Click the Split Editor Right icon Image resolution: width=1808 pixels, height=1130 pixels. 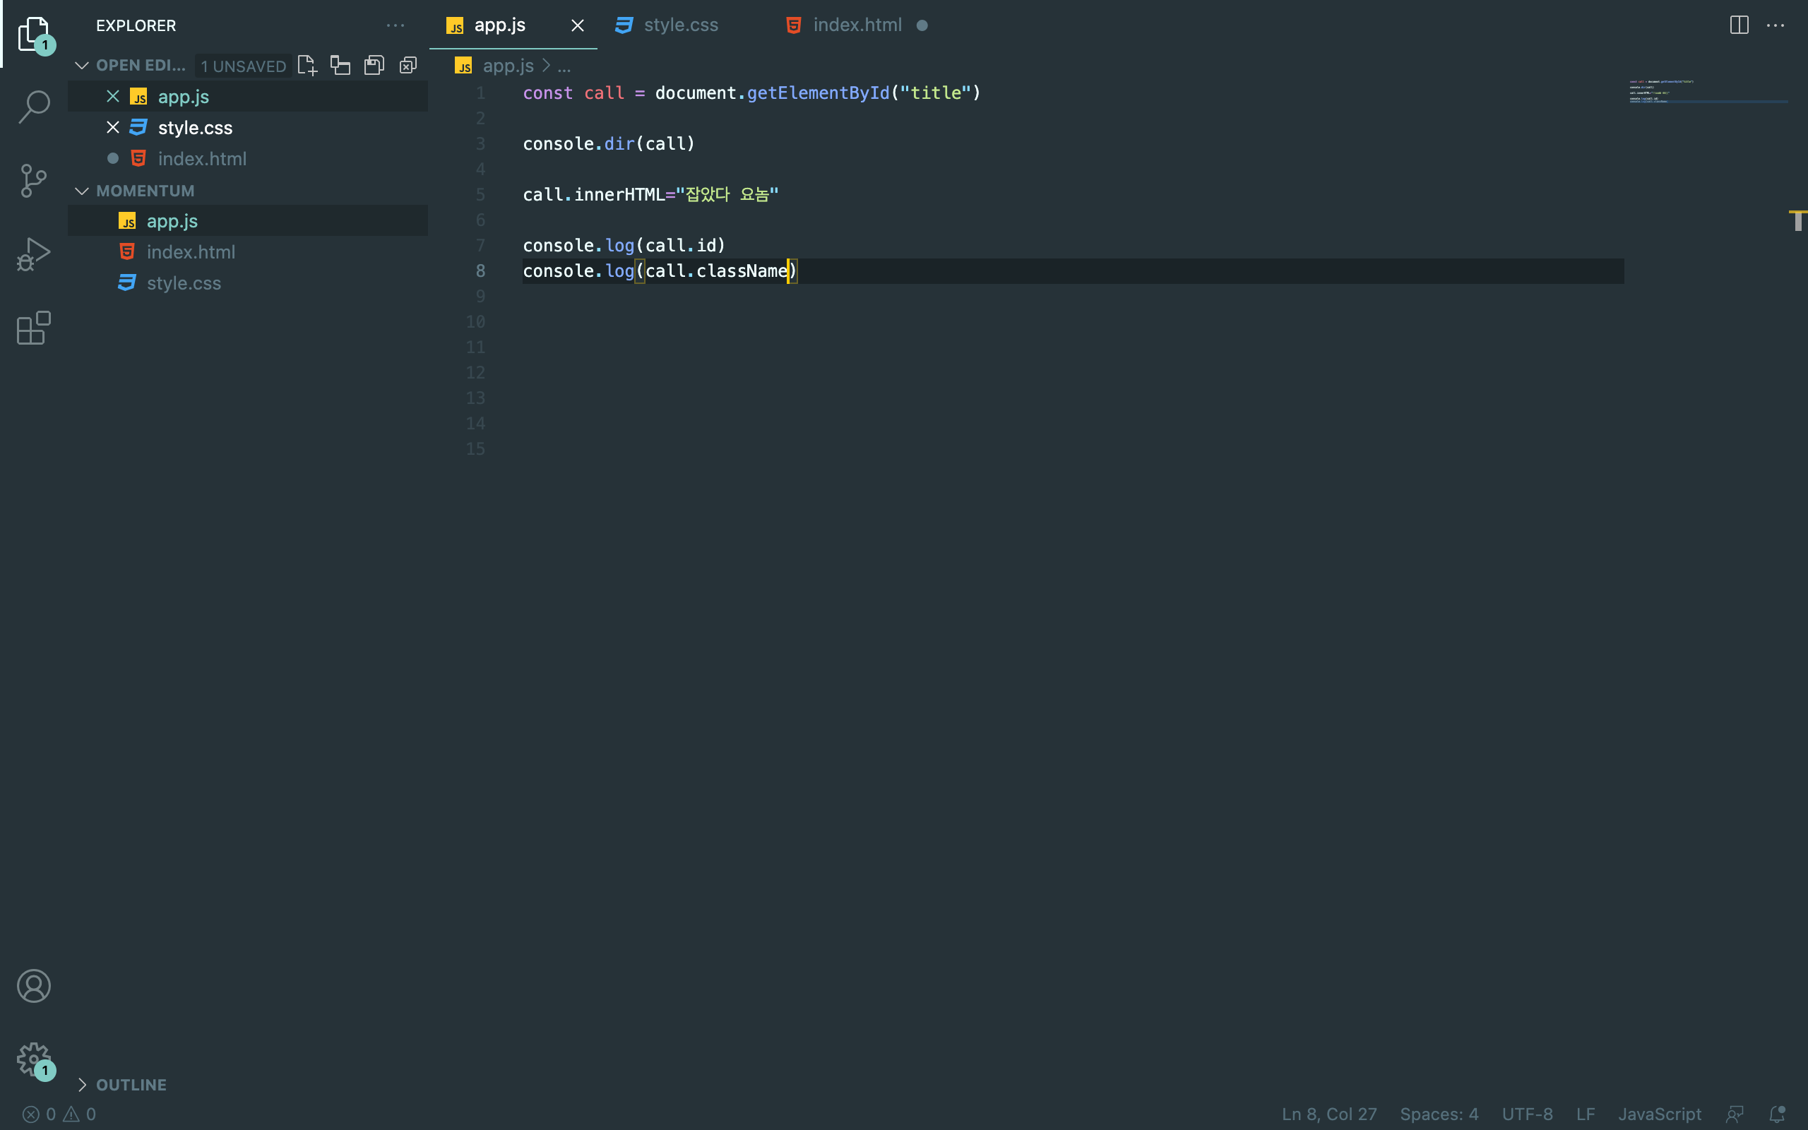coord(1739,25)
